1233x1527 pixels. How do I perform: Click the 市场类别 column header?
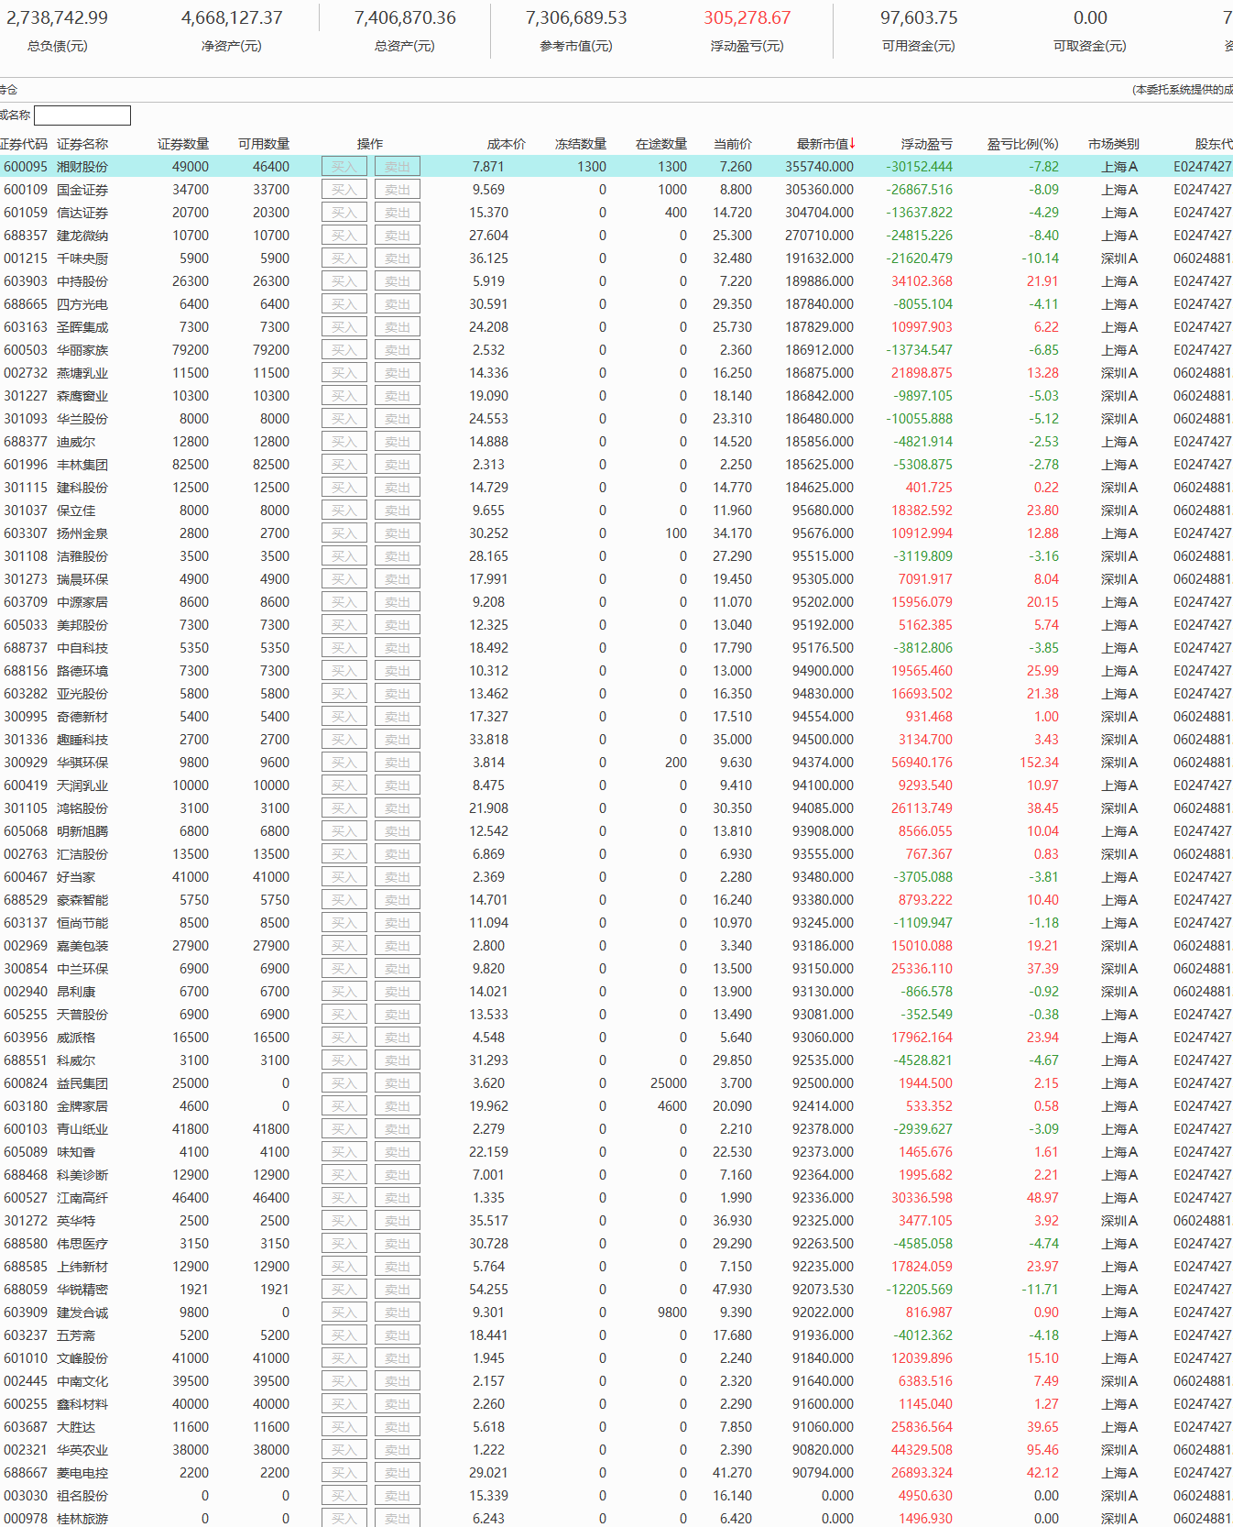tap(1113, 144)
